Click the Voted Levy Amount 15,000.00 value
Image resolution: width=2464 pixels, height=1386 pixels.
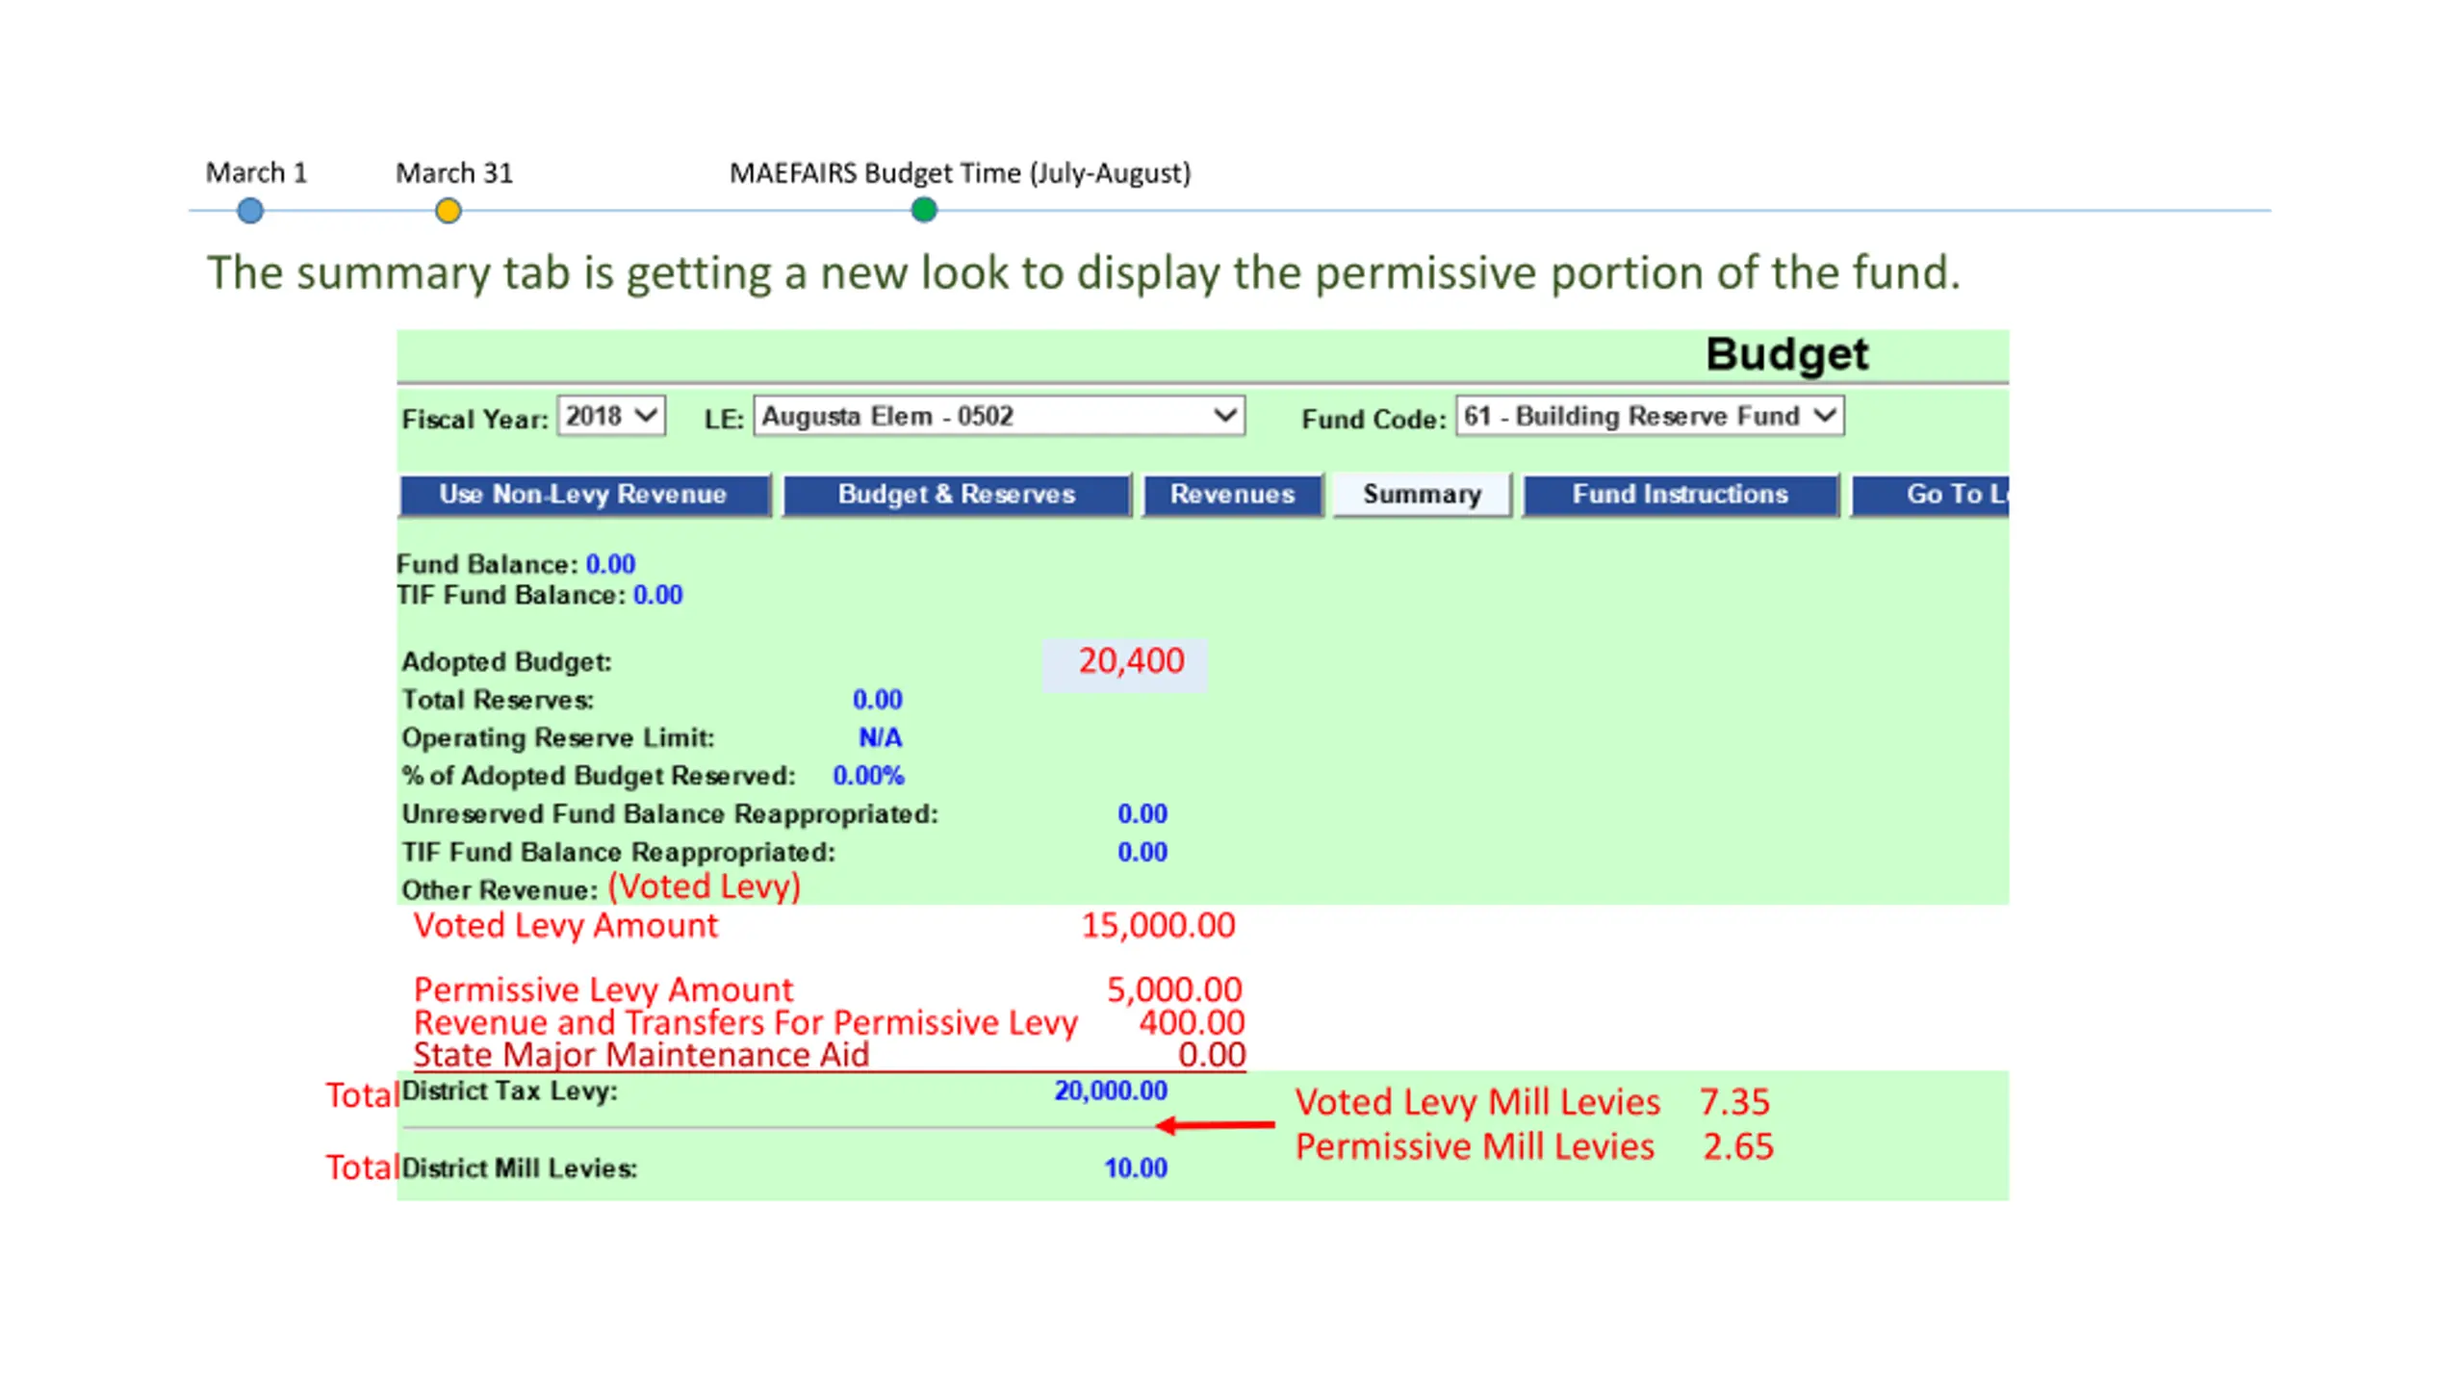pos(1158,925)
